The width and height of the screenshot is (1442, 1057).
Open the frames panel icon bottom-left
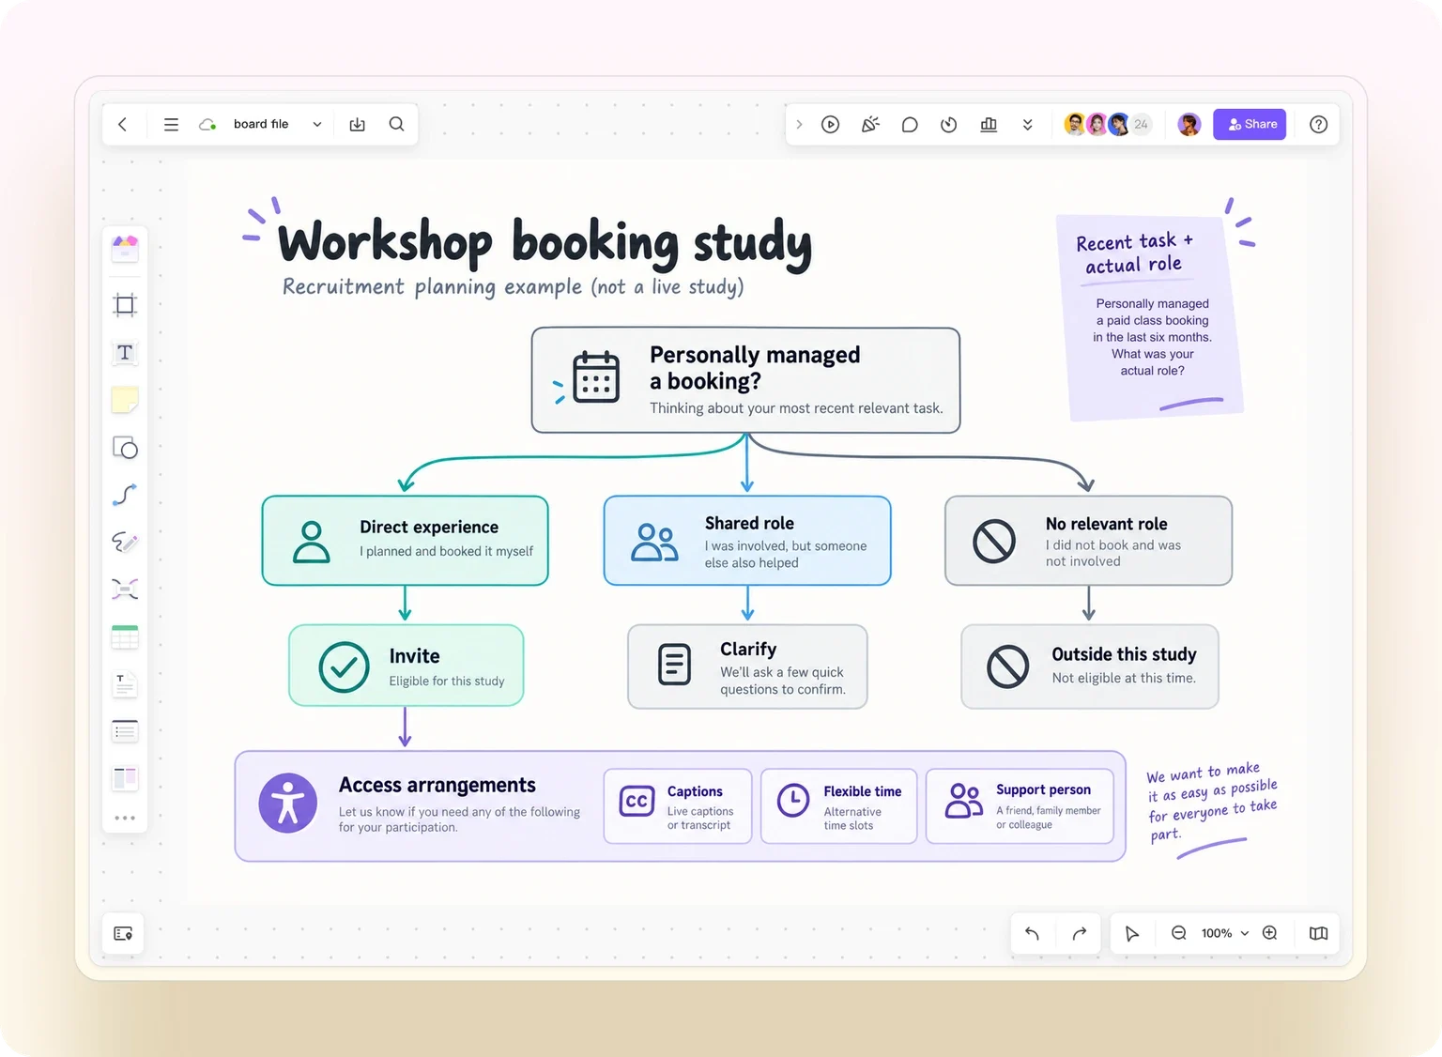coord(123,933)
